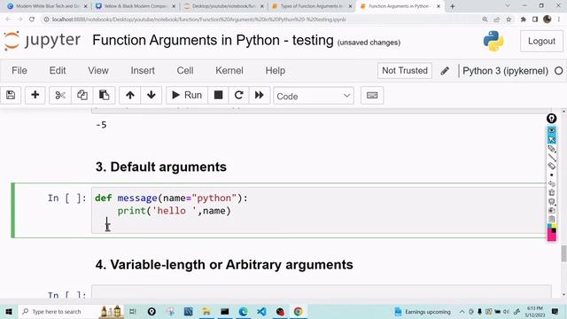This screenshot has height=319, width=567.
Task: Click the notebook vertical scrollbar thumb
Action: pos(563,253)
